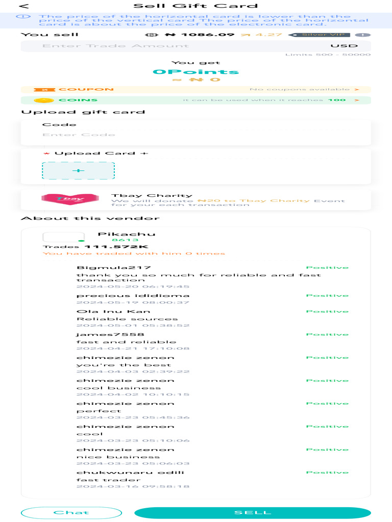Tap reviewer name Ola Inu Kan
Image resolution: width=392 pixels, height=522 pixels.
(x=113, y=311)
